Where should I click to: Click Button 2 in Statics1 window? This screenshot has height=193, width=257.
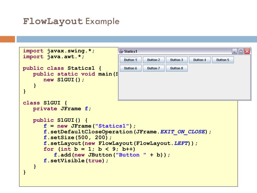(x=154, y=60)
